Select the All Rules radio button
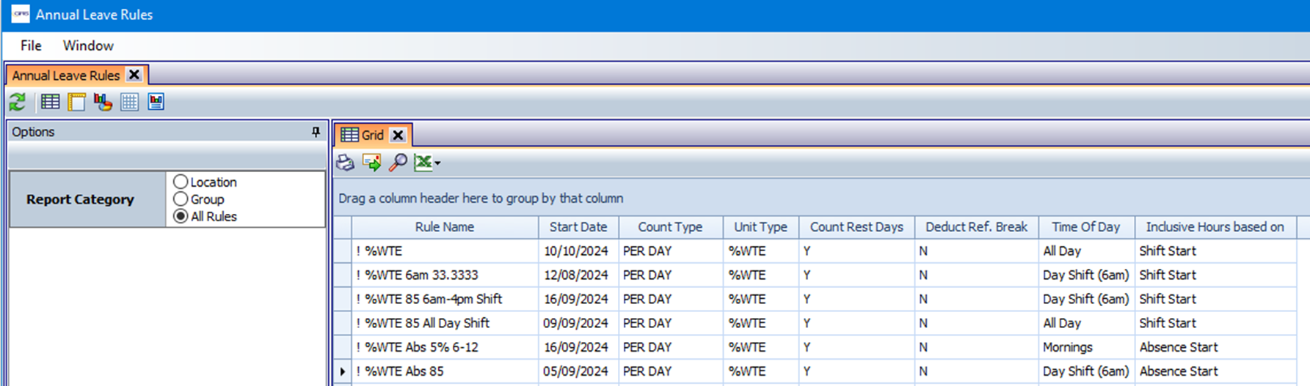Image resolution: width=1310 pixels, height=386 pixels. pyautogui.click(x=181, y=217)
